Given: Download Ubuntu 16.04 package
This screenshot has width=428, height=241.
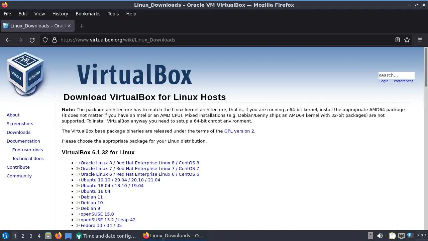Looking at the screenshot, I should [x=95, y=191].
